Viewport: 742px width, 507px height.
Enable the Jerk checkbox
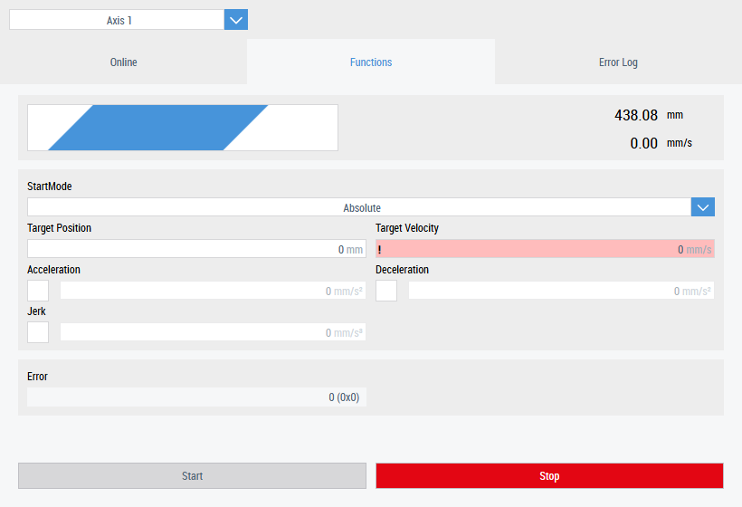click(38, 332)
